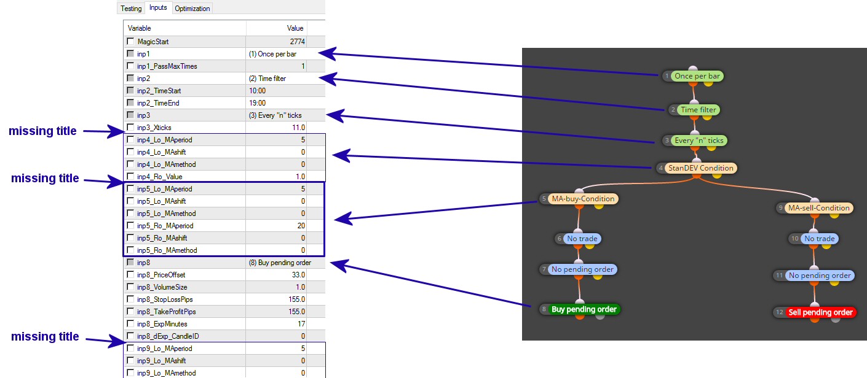Click inp8_TakeProfitPips value 155.0
867x378 pixels.
[x=277, y=312]
